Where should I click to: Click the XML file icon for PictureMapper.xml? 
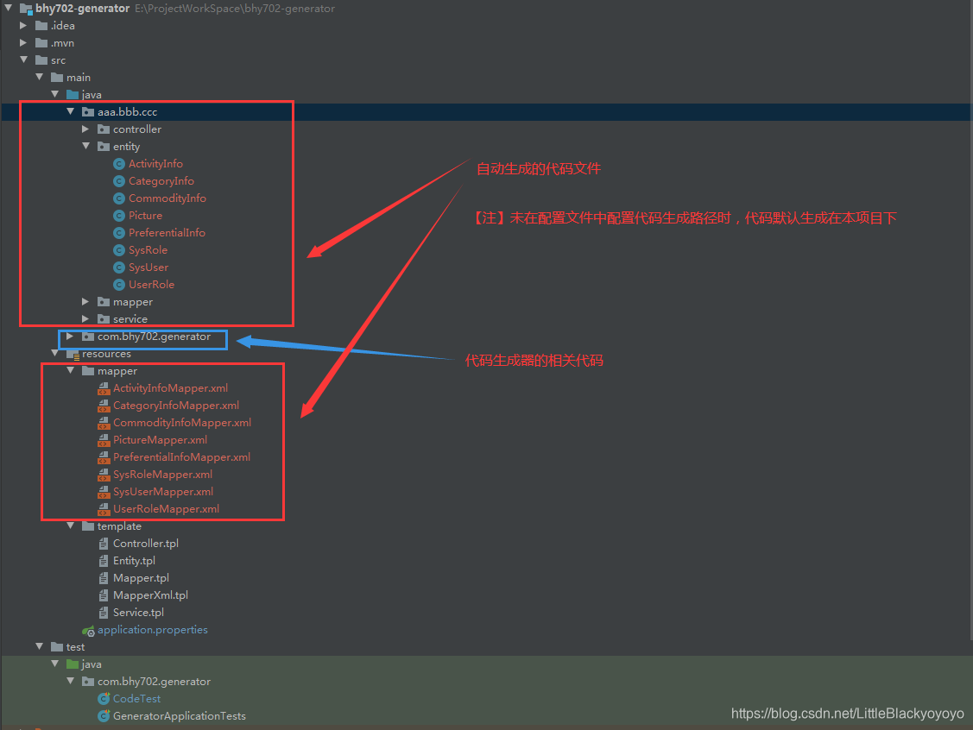pos(104,440)
